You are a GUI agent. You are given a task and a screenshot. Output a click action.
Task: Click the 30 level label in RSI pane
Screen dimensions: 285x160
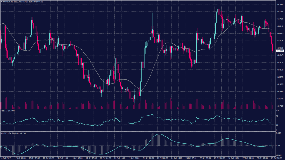[x=277, y=125]
